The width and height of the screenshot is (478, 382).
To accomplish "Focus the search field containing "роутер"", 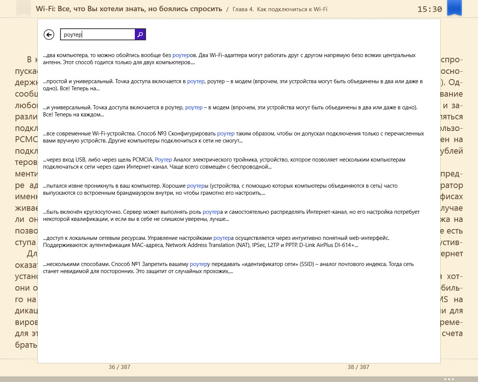I will click(x=97, y=34).
